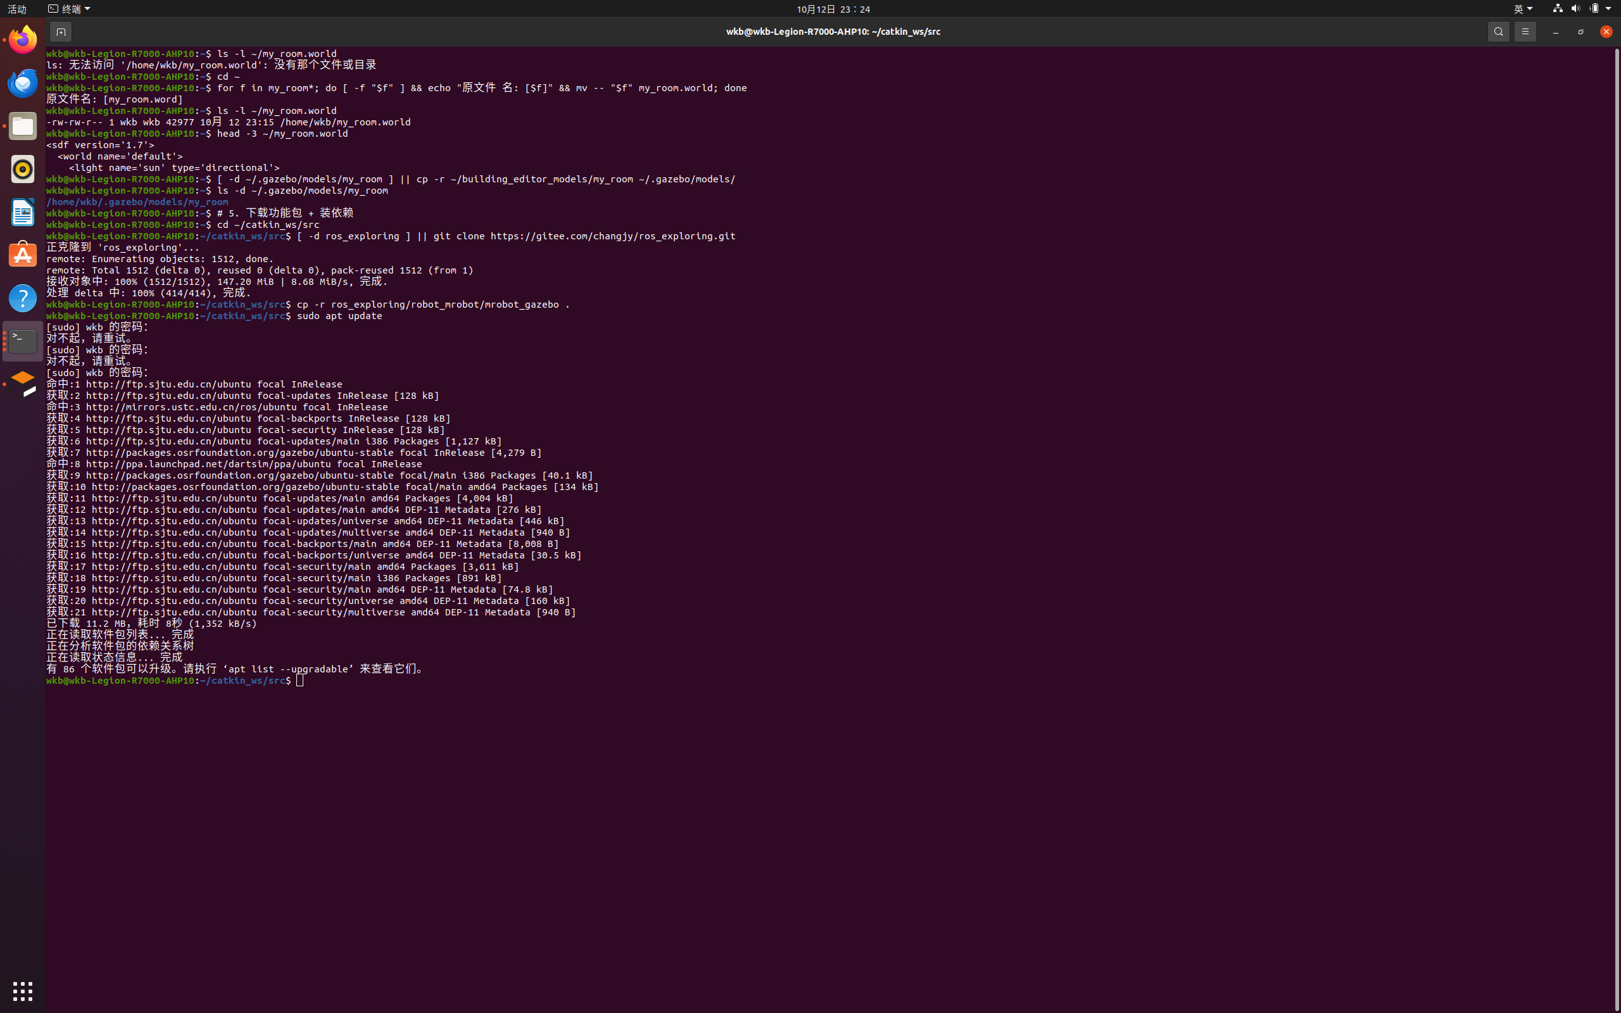Open the clock showing 10月12日 23:24
1621x1013 pixels.
click(x=833, y=9)
